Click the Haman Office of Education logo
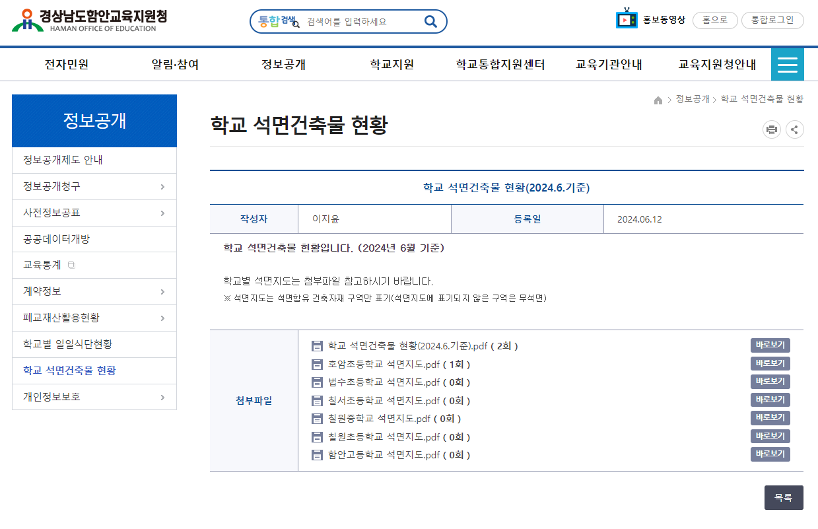The width and height of the screenshot is (818, 529). tap(90, 20)
